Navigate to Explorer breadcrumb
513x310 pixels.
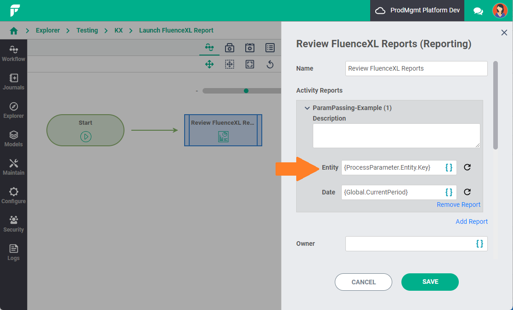pos(48,30)
